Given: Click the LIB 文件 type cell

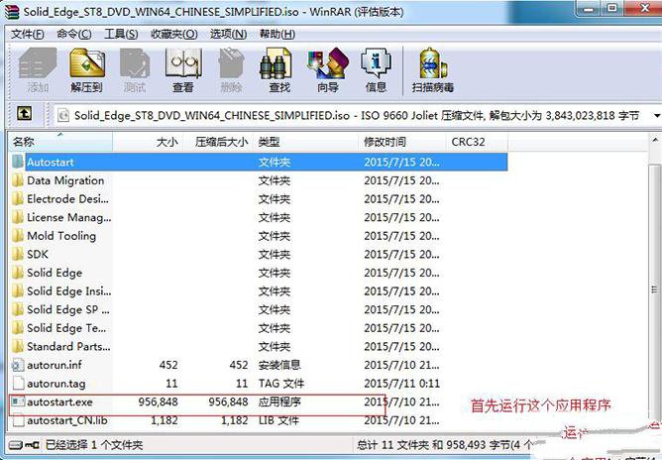Looking at the screenshot, I should click(x=278, y=420).
